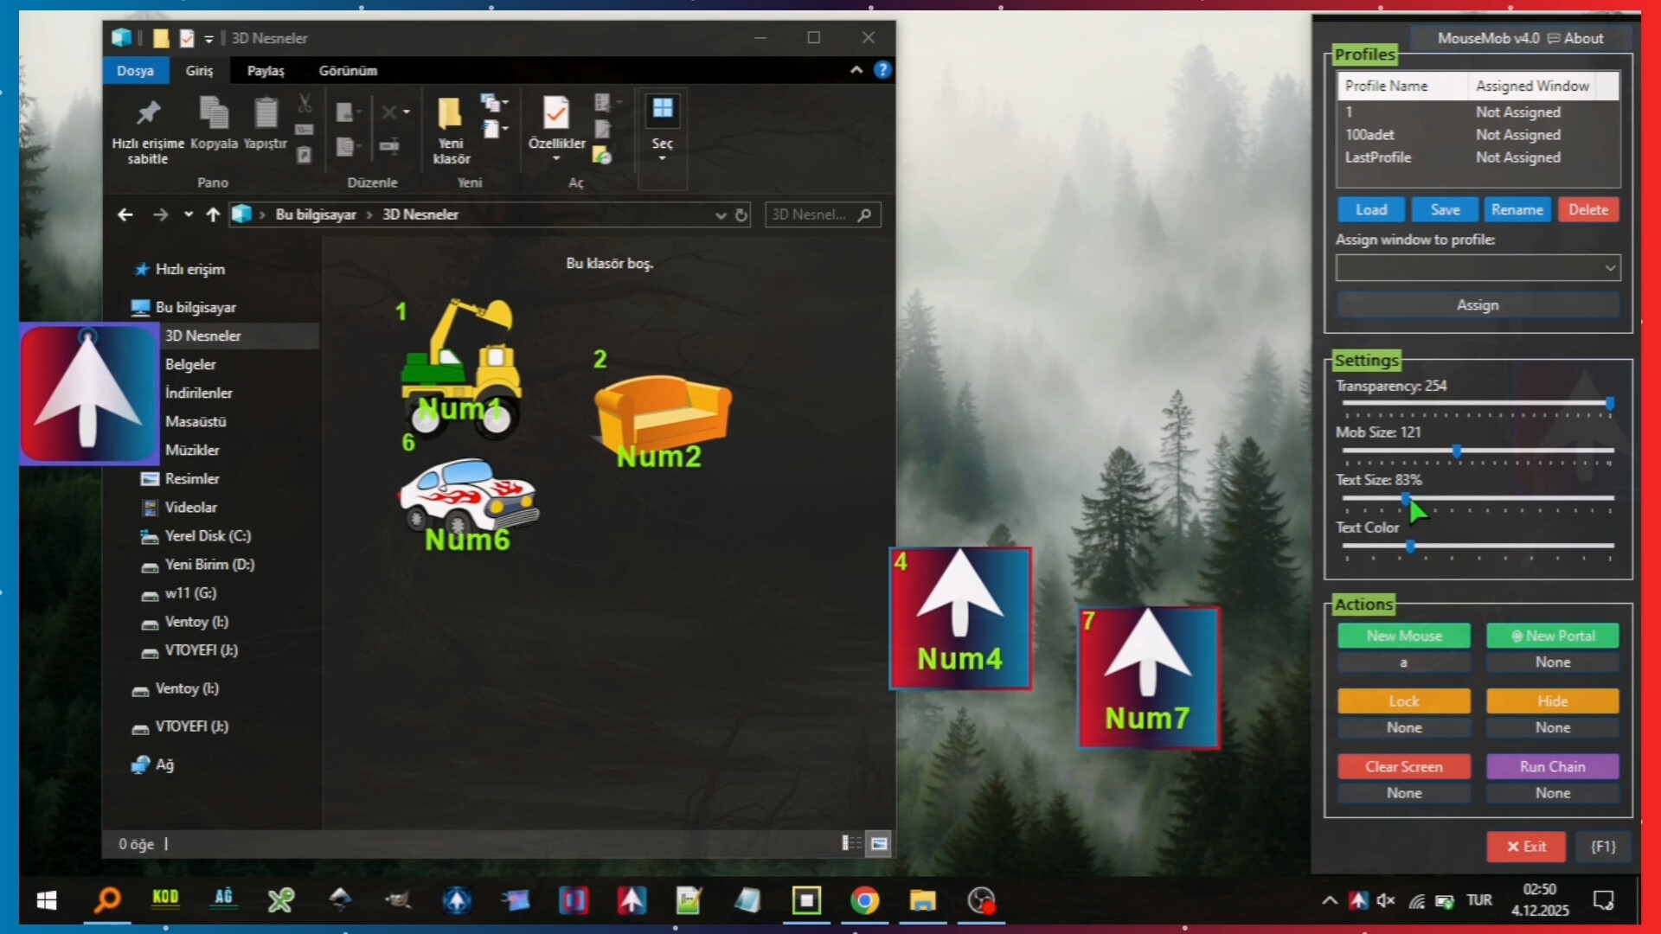The width and height of the screenshot is (1661, 934).
Task: Open the Assign window to profile dropdown
Action: [x=1477, y=268]
